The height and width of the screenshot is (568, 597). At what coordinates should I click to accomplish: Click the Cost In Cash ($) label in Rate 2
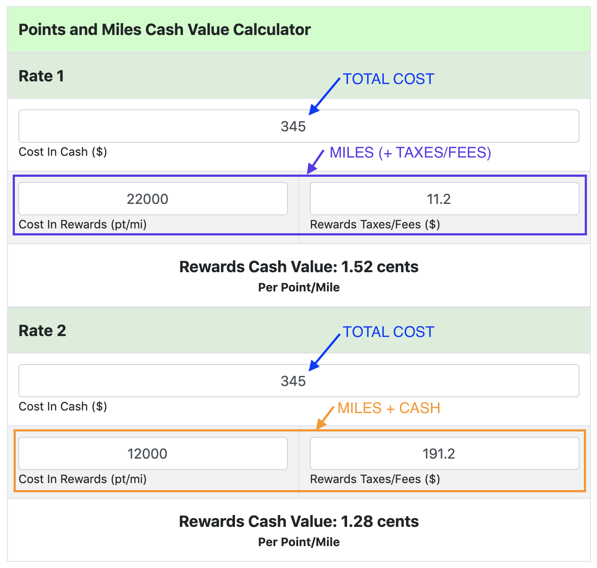point(63,407)
